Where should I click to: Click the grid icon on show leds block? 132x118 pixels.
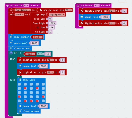[20, 80]
